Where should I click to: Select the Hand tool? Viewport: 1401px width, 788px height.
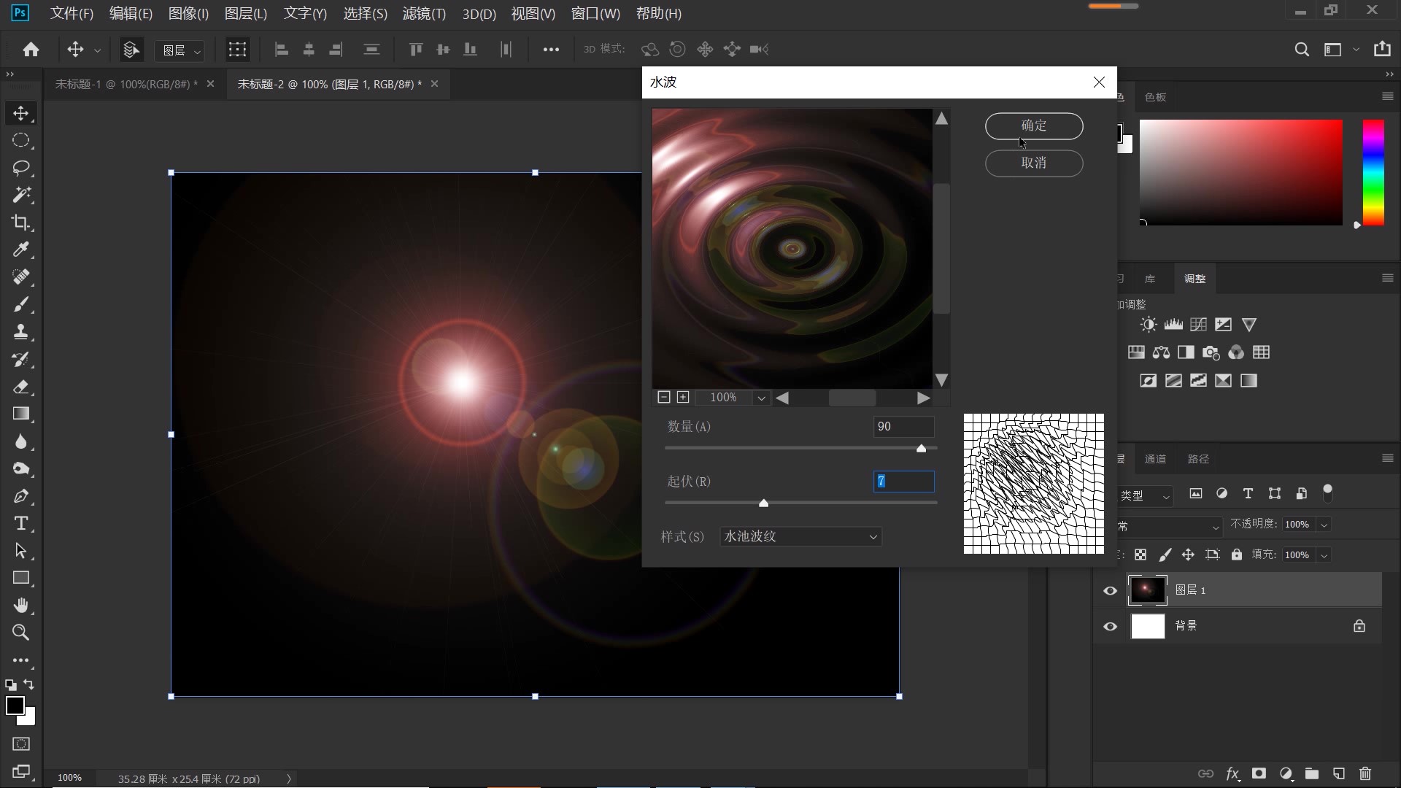20,606
